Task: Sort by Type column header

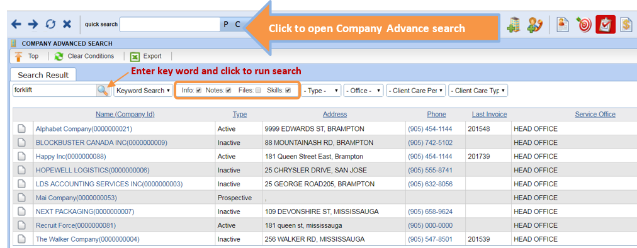Action: (x=240, y=114)
